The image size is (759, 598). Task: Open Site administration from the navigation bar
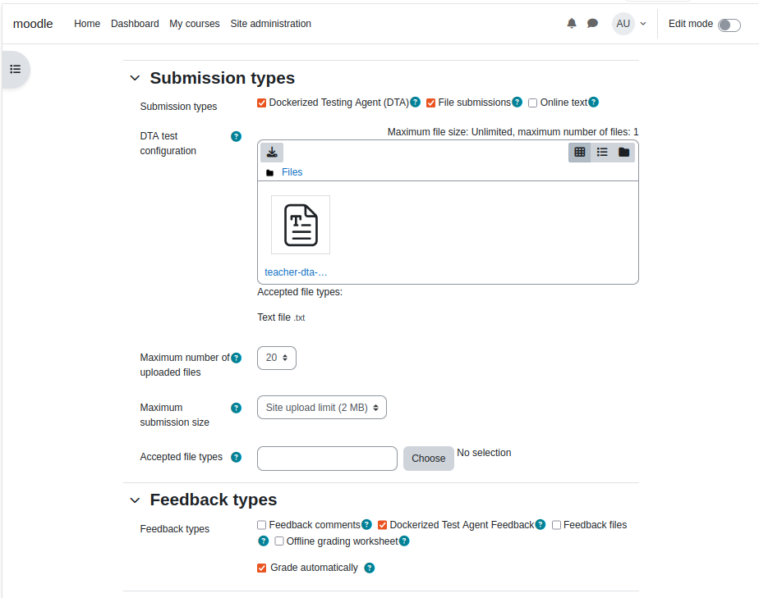click(x=270, y=24)
